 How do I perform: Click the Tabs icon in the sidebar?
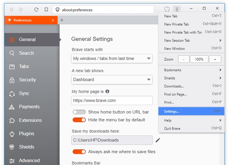[12, 67]
